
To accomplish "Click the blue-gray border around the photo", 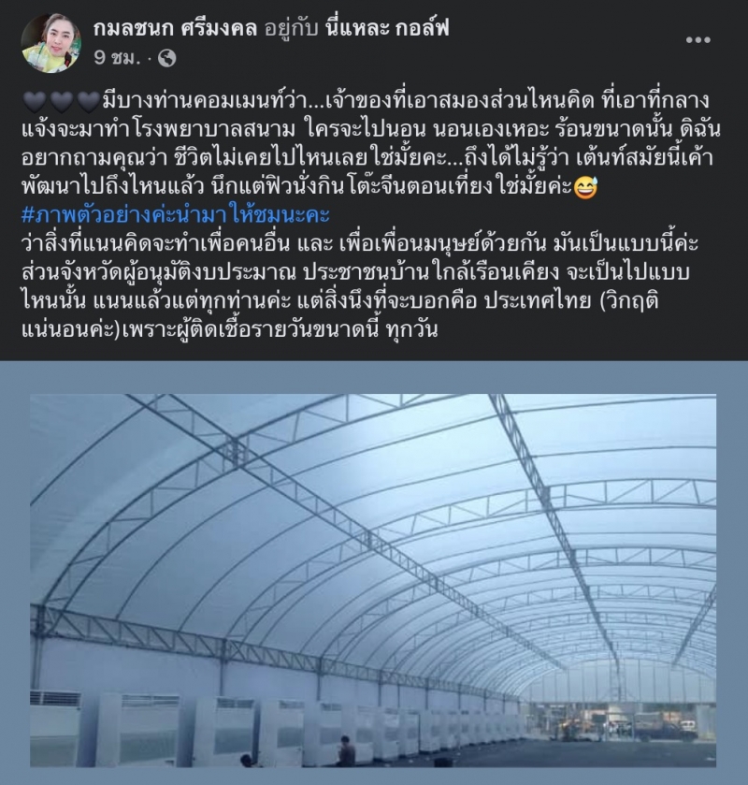I will click(374, 377).
